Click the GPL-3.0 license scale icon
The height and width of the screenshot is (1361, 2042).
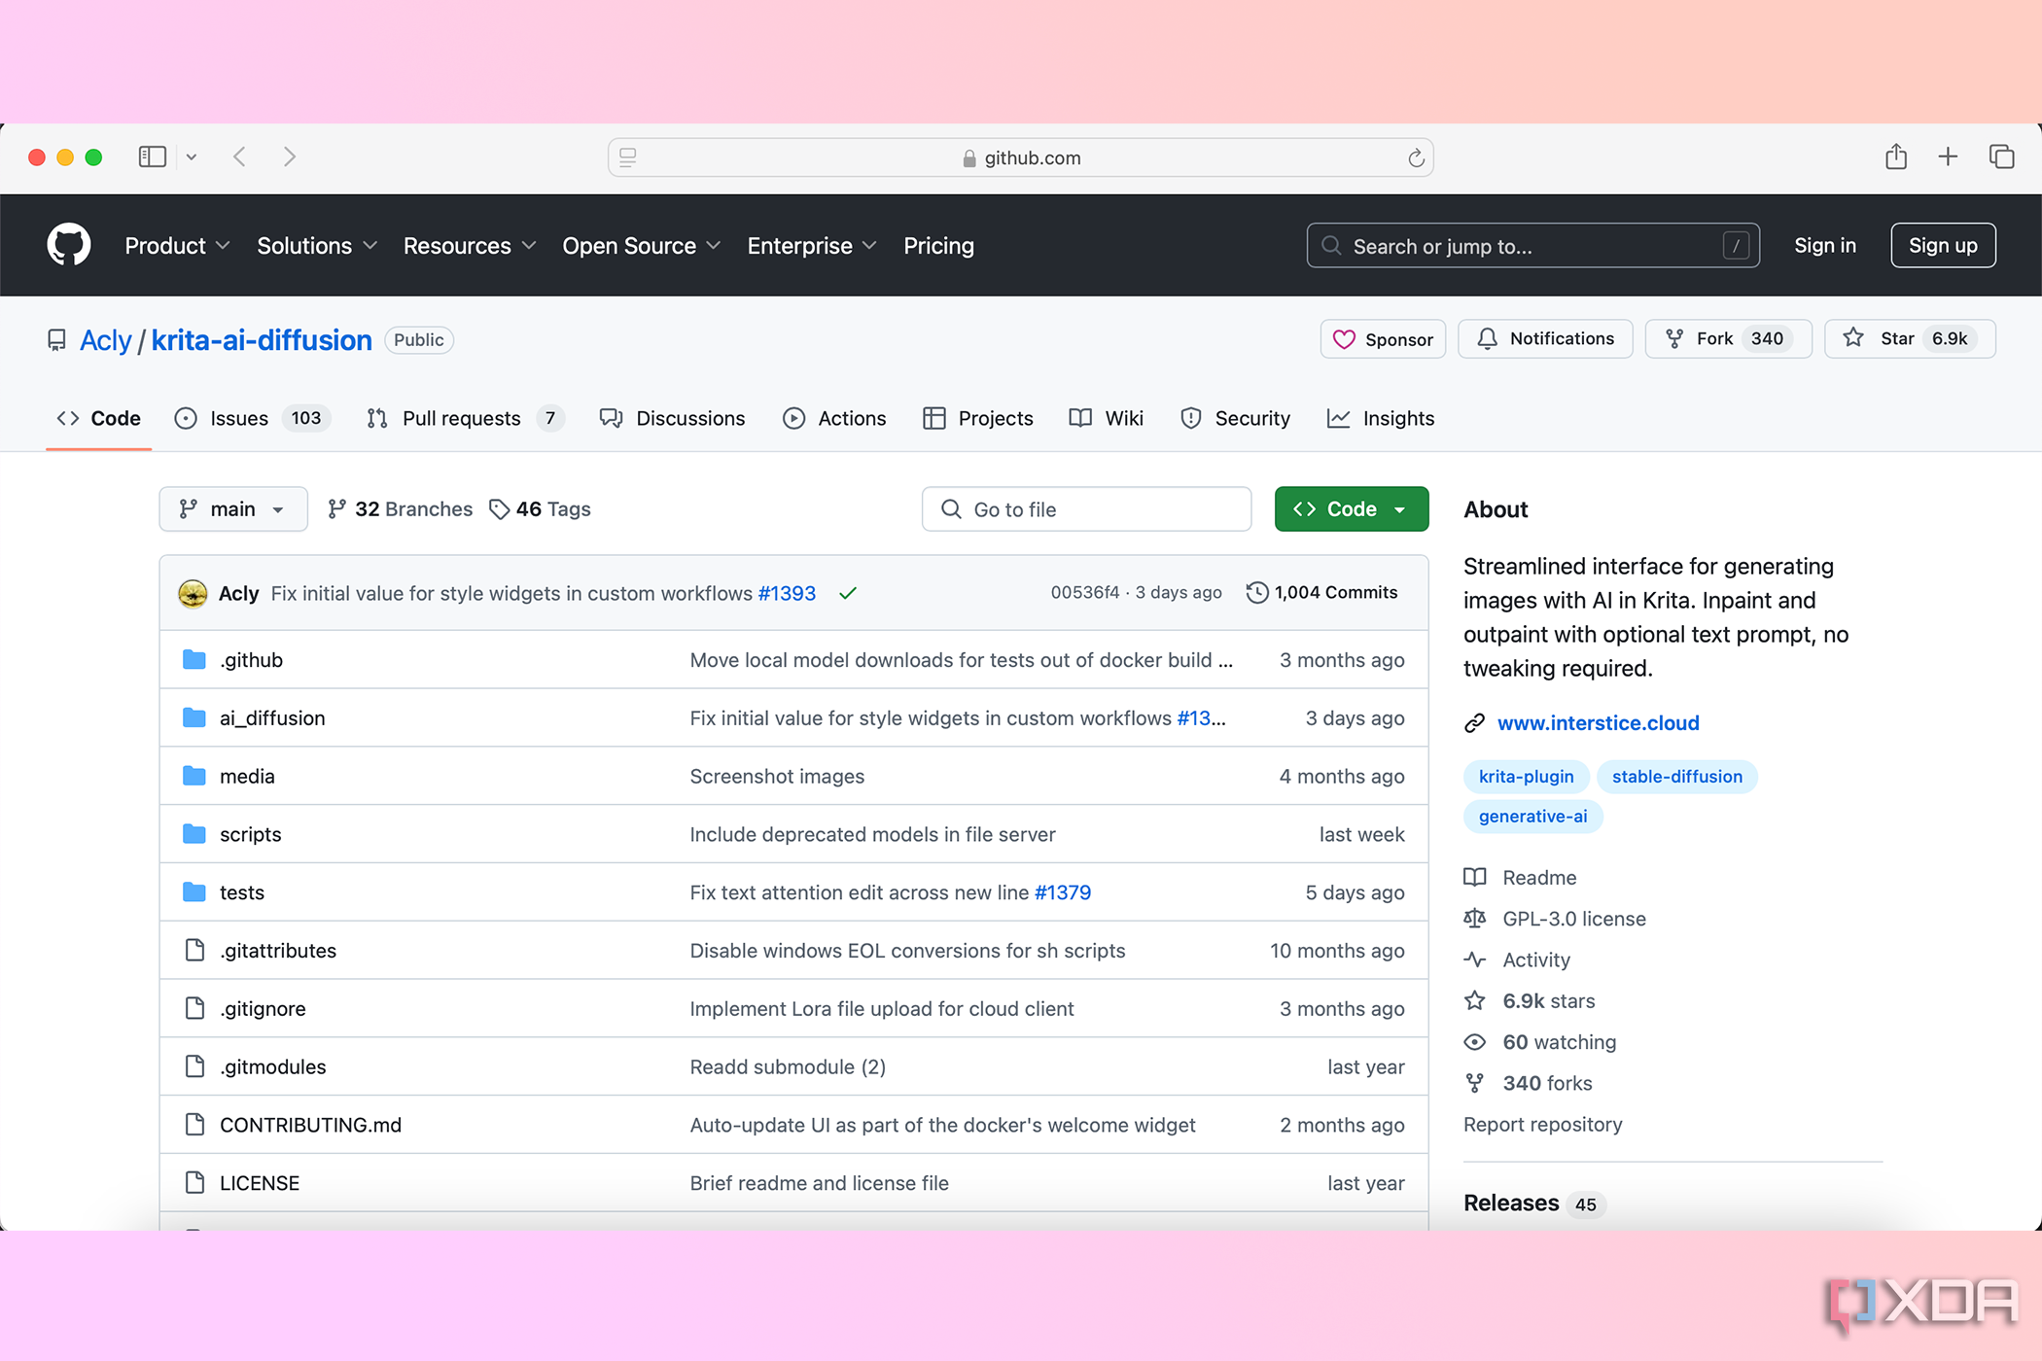tap(1475, 918)
